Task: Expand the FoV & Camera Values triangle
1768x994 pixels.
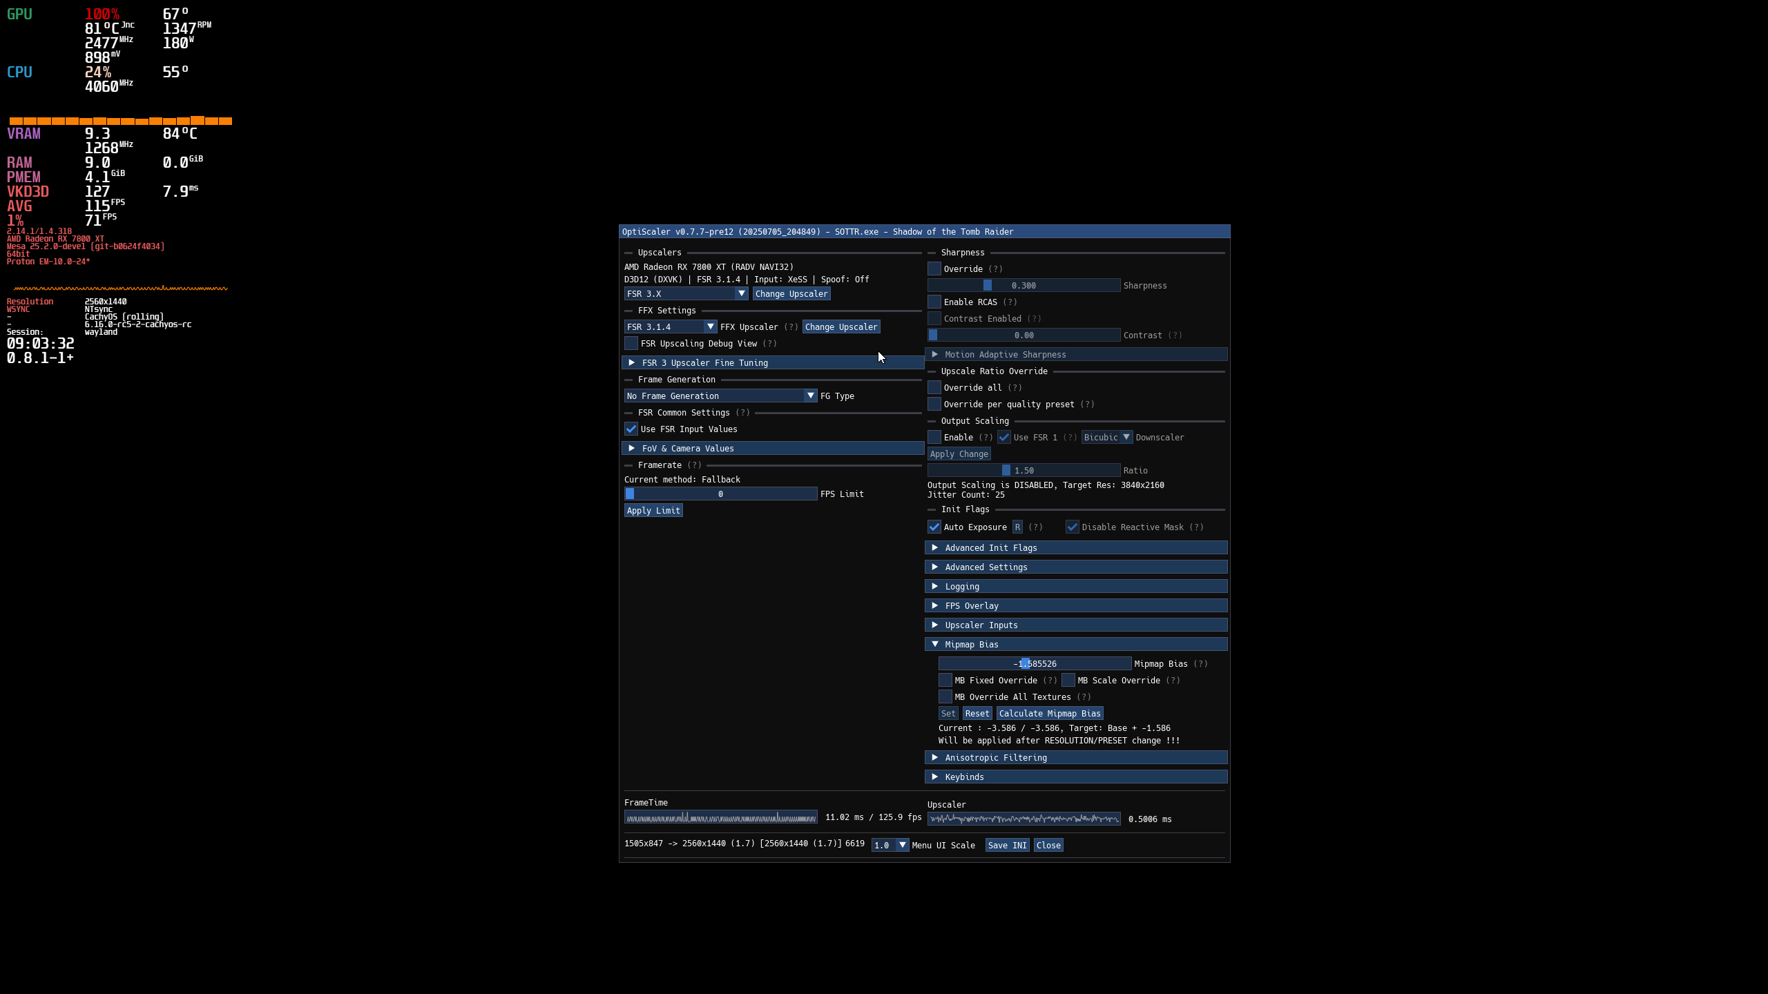Action: click(632, 448)
